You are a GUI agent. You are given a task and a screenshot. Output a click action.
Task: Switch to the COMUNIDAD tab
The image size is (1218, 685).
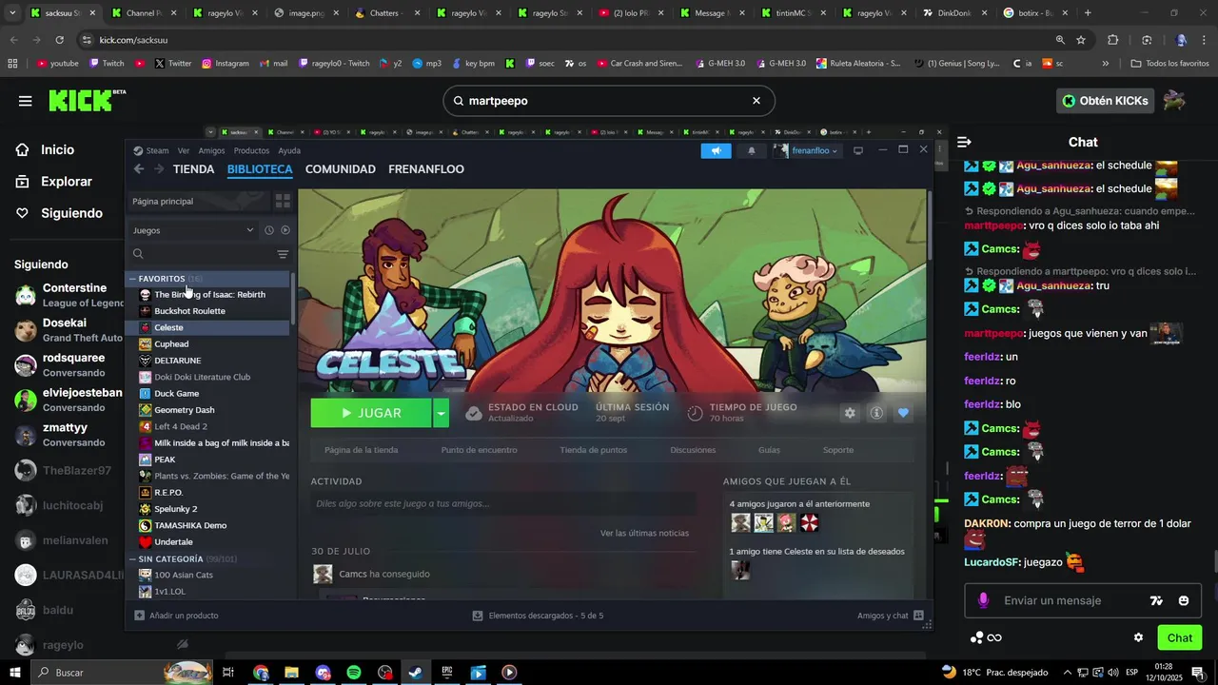click(340, 169)
